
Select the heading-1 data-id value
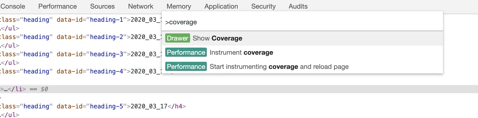point(106,20)
